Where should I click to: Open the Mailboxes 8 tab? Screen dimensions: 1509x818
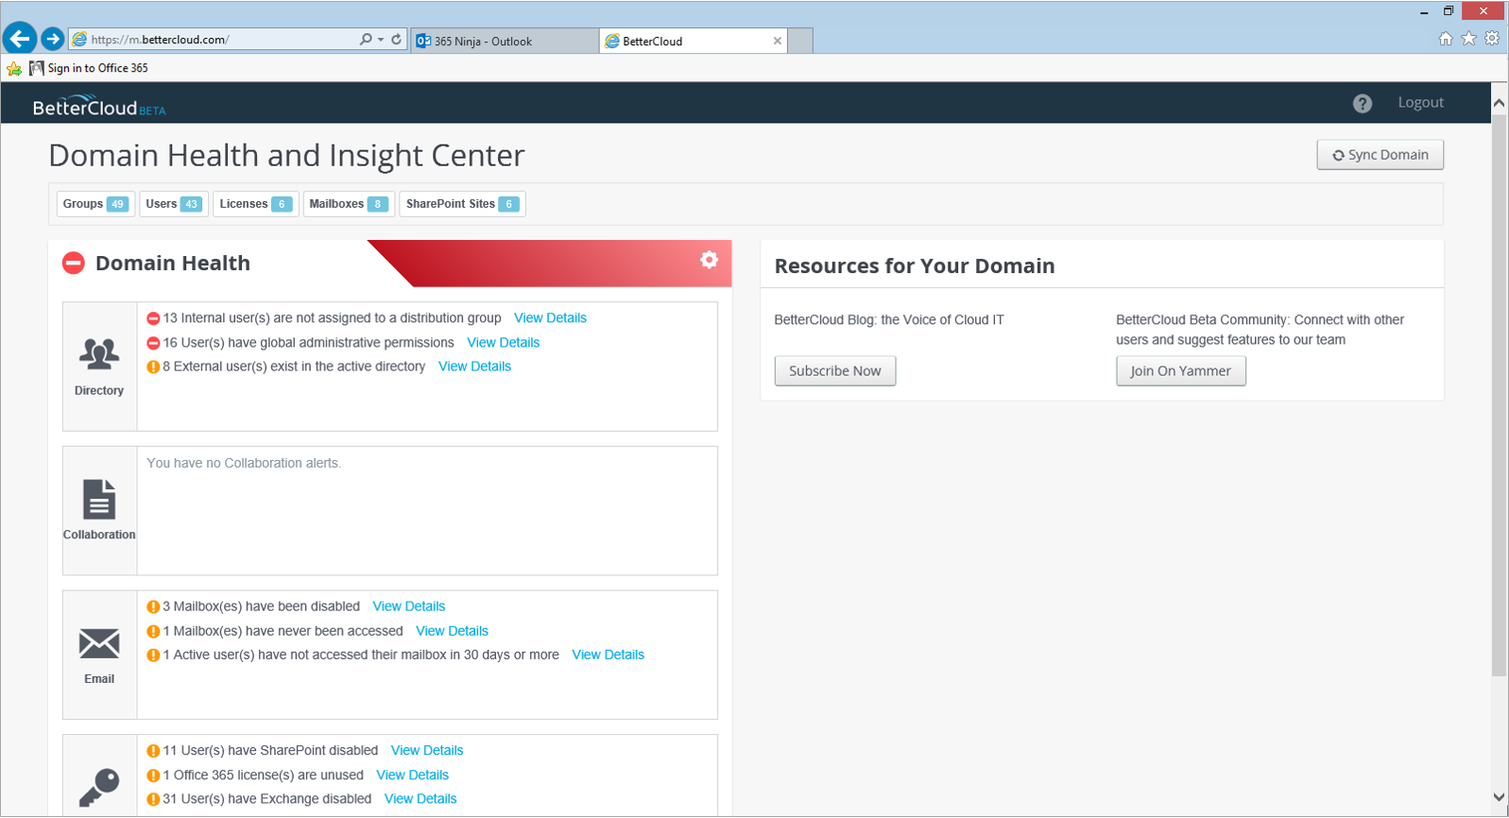[349, 204]
